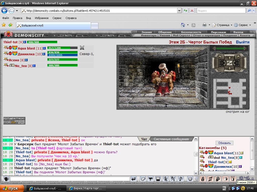Open info icon next to Thief-tot [9]
The image size is (257, 192).
[25, 42]
